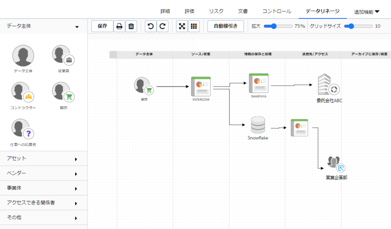Collapse the データ主体 section
The width and height of the screenshot is (391, 229).
[44, 26]
